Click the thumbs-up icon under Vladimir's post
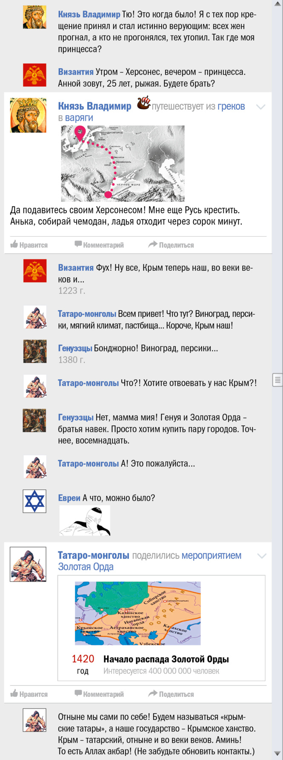 pyautogui.click(x=14, y=244)
